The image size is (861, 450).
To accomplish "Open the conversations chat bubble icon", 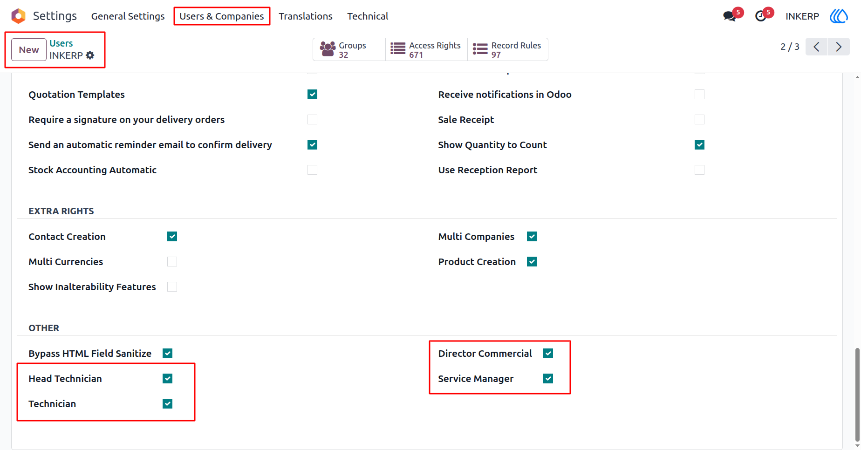I will (730, 16).
